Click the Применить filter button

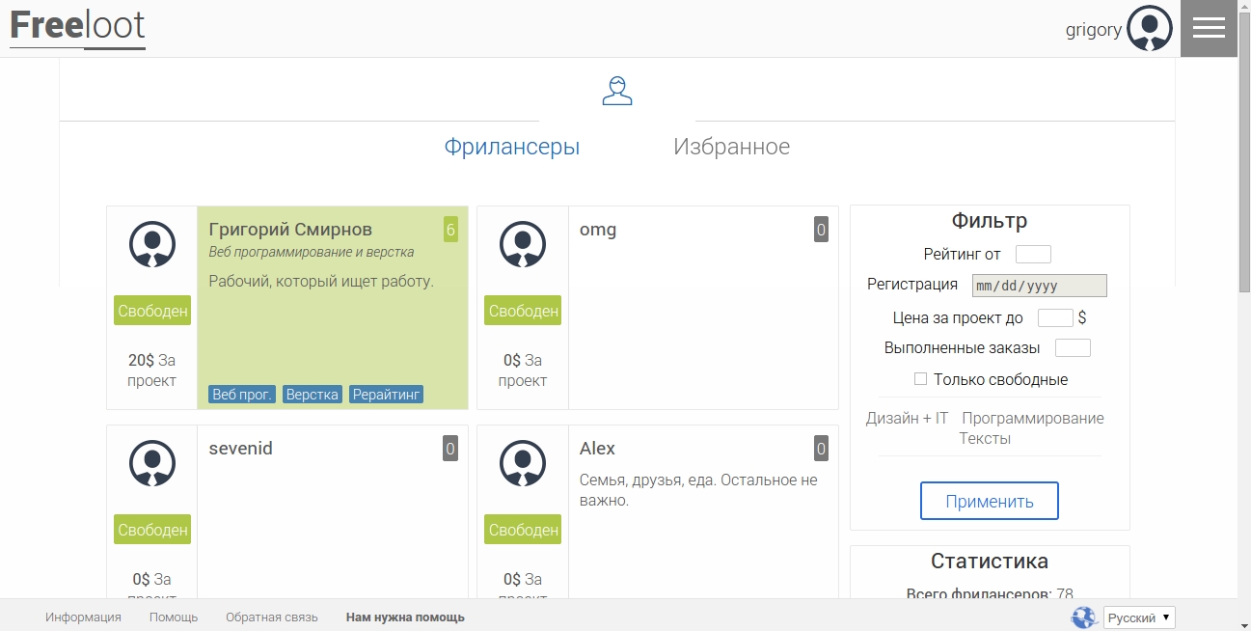point(990,501)
